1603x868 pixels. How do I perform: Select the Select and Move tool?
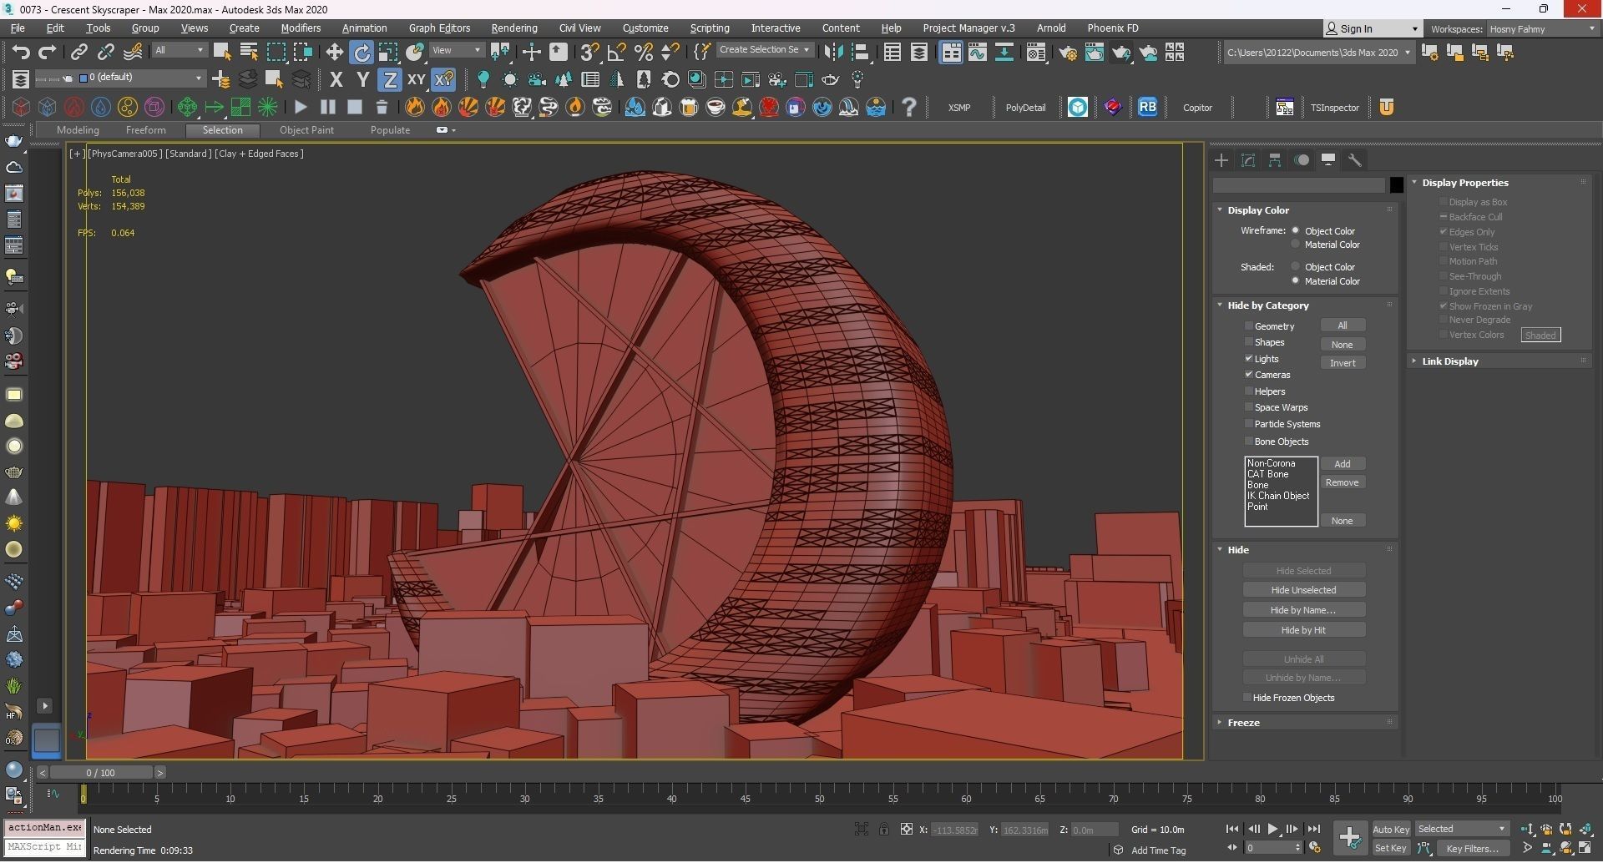(334, 53)
